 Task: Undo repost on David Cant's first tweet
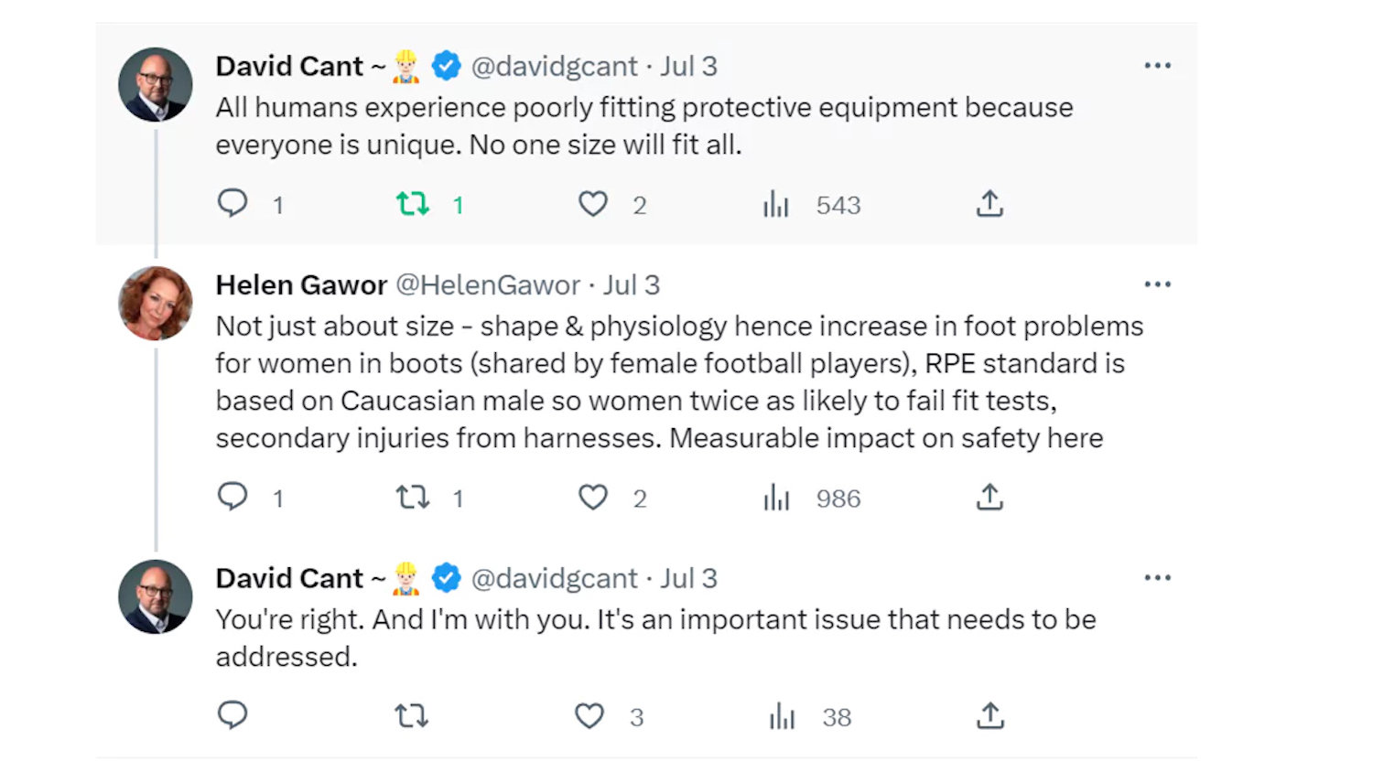click(x=413, y=203)
